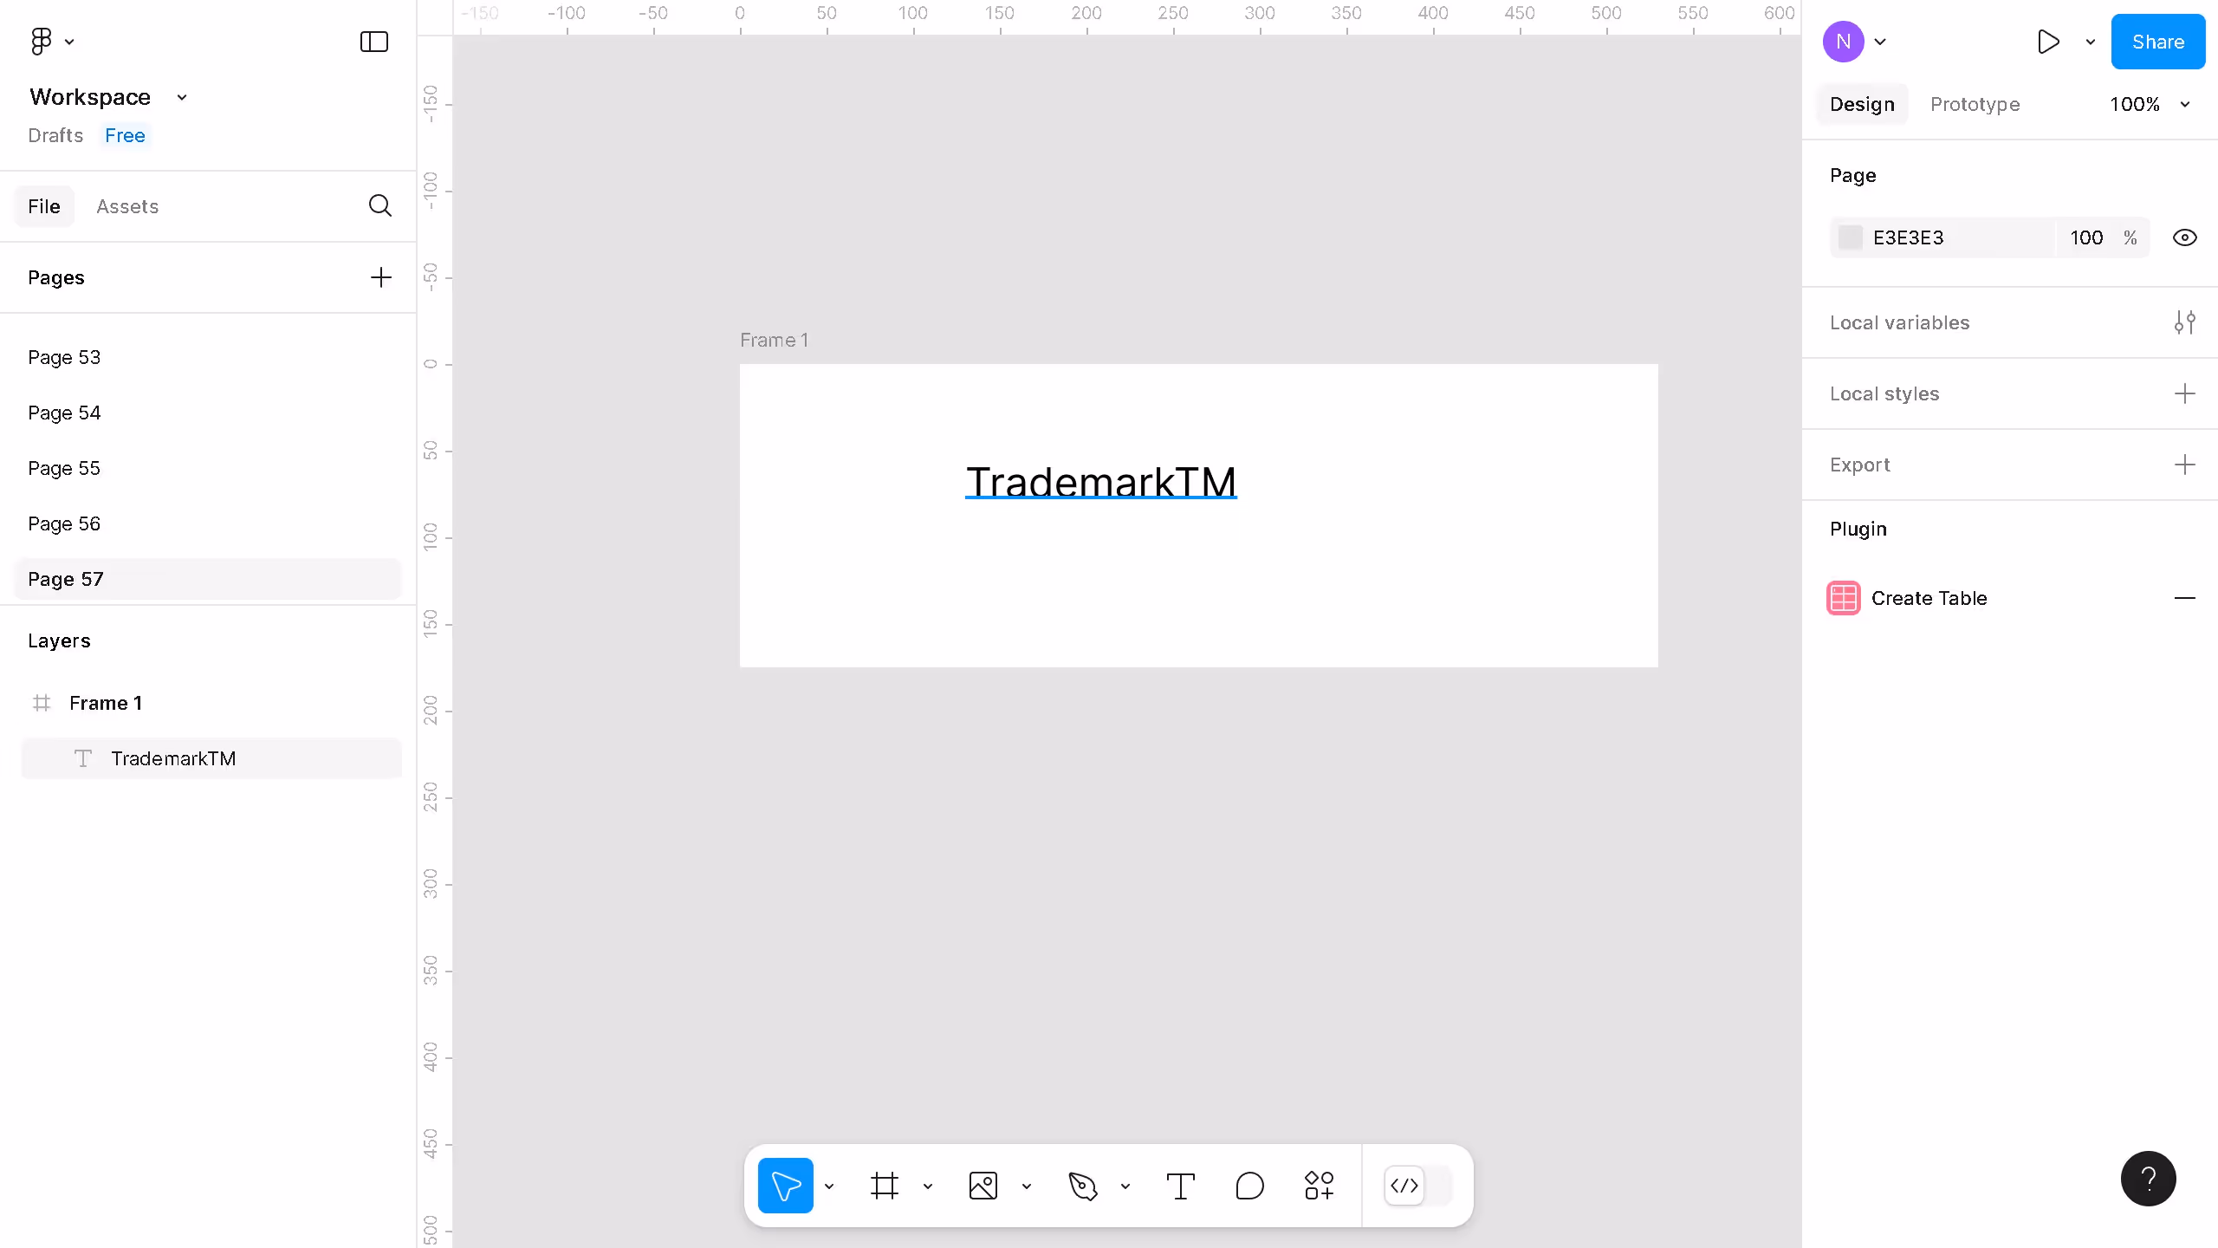
Task: Open the Help question mark icon
Action: [x=2148, y=1178]
